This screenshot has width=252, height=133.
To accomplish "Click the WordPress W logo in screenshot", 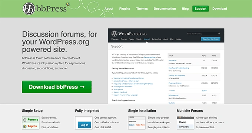I will [x=114, y=34].
